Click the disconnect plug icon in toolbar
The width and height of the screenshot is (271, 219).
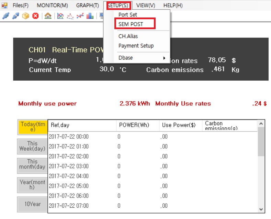click(16, 16)
